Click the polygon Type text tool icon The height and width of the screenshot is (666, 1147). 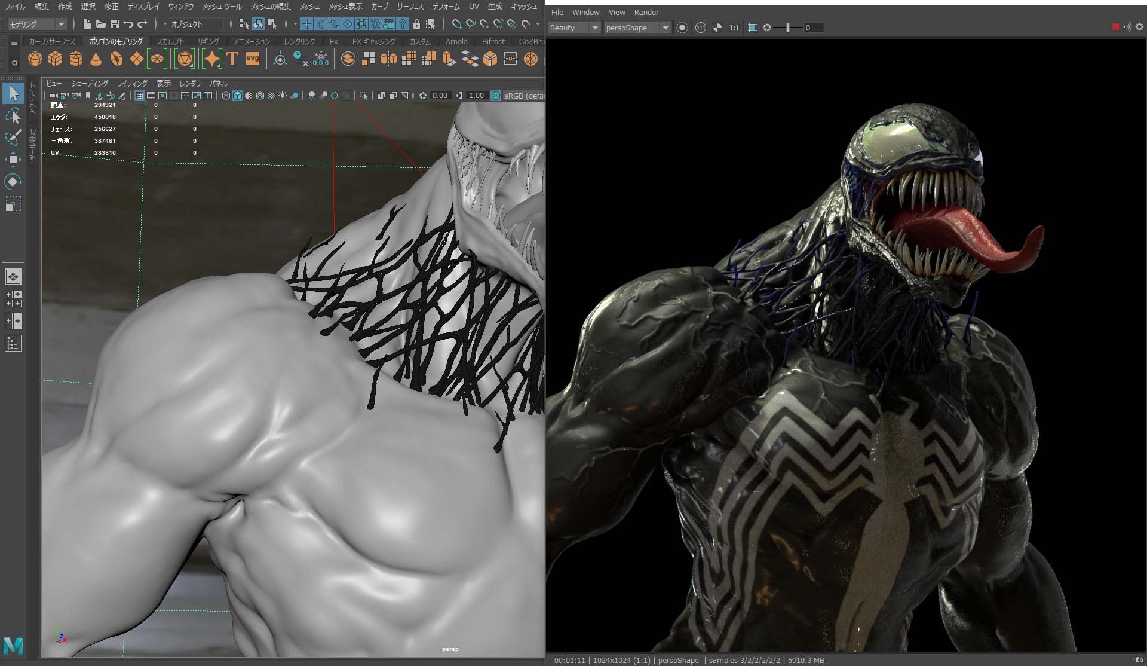[232, 59]
